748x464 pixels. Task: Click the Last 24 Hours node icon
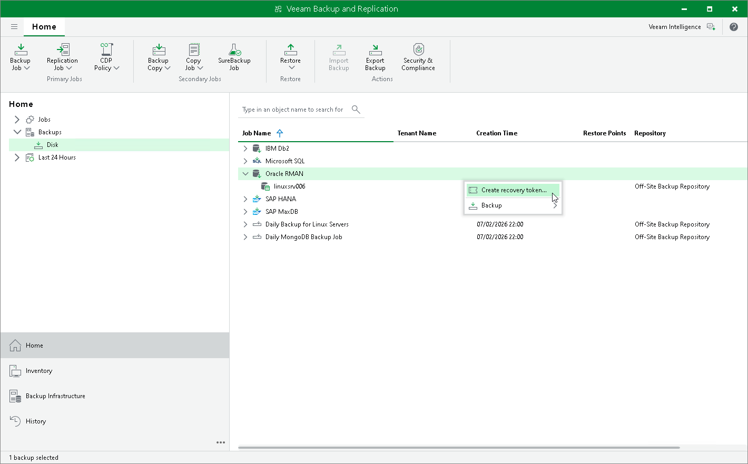click(x=30, y=157)
